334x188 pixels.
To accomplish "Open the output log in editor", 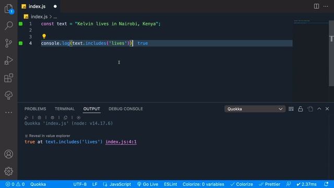I will [x=310, y=109].
